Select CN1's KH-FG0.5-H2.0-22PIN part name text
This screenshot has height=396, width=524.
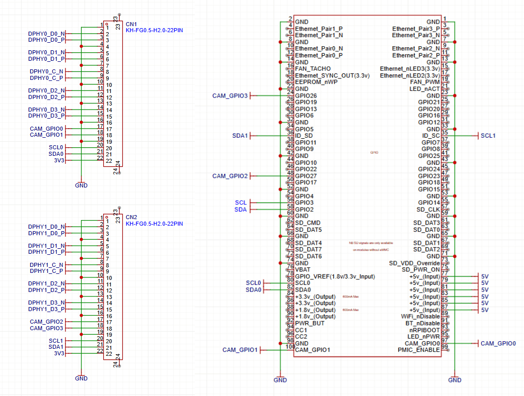[x=154, y=31]
